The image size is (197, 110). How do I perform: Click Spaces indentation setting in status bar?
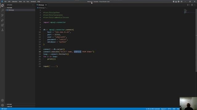163,109
